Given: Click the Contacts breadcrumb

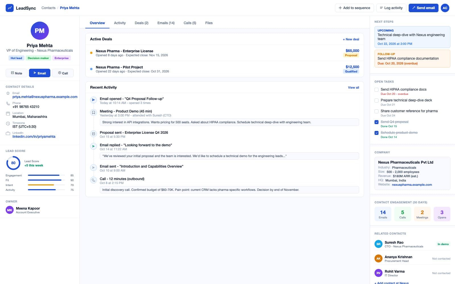Looking at the screenshot, I should 48,8.
